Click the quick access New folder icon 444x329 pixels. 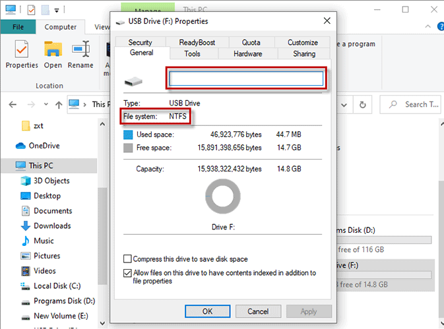46,10
